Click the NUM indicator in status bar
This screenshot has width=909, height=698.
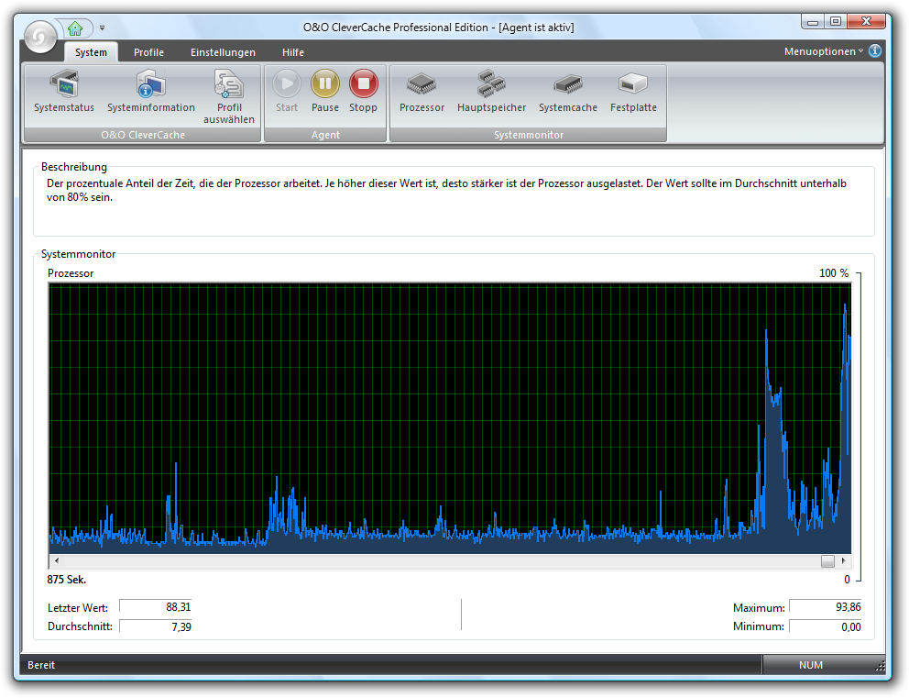[810, 665]
